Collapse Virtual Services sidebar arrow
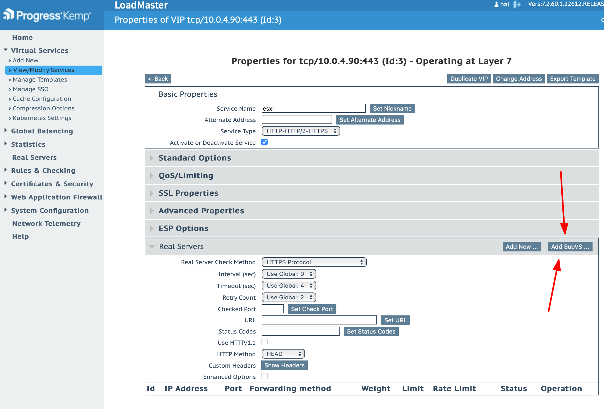This screenshot has height=409, width=604. click(x=6, y=50)
